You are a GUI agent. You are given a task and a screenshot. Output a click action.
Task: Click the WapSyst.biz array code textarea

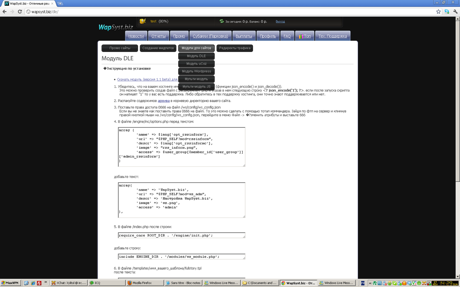[182, 200]
